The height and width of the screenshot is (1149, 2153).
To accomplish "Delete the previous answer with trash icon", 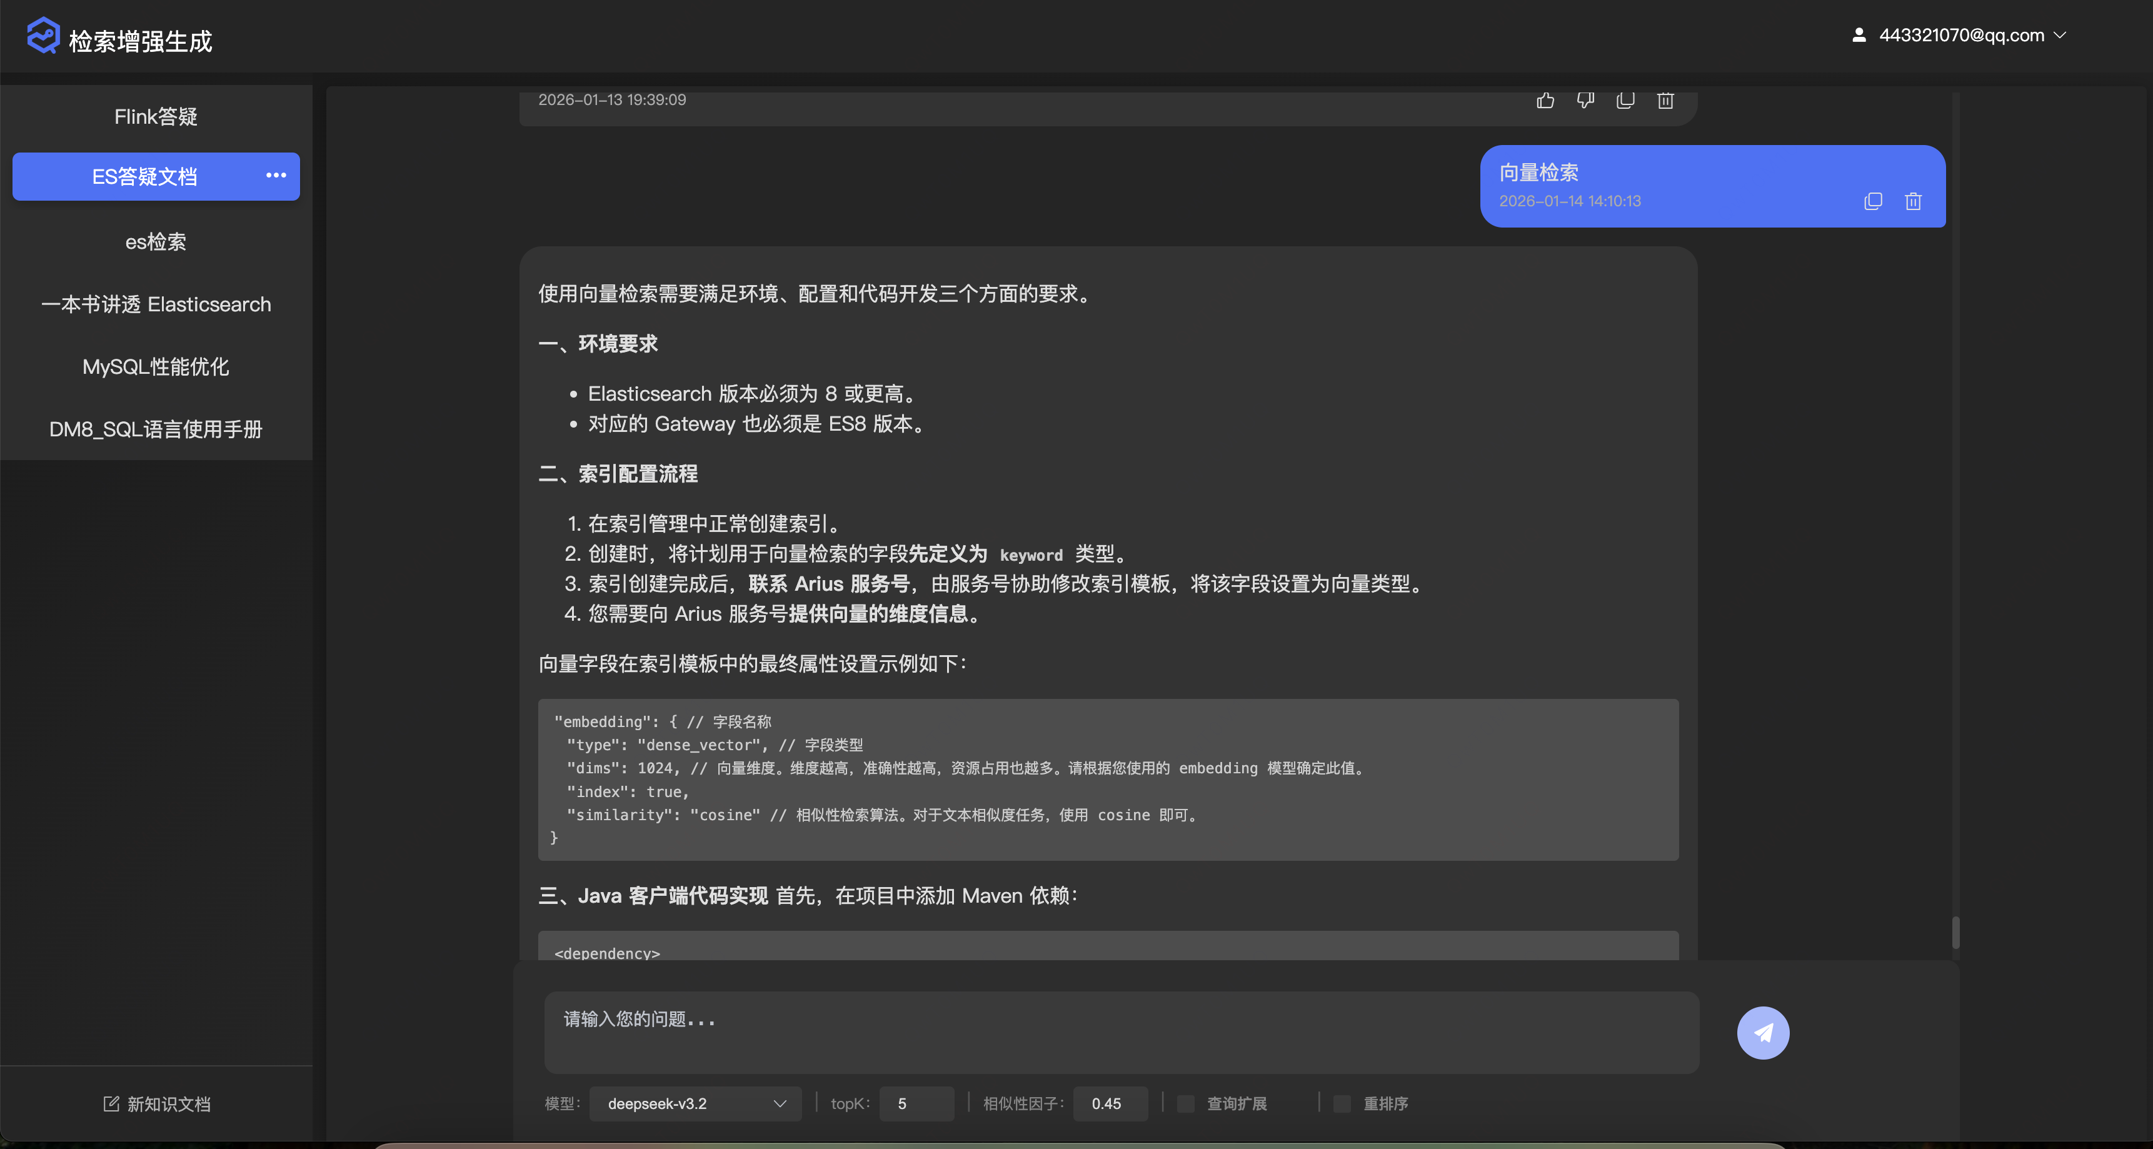I will pyautogui.click(x=1665, y=100).
